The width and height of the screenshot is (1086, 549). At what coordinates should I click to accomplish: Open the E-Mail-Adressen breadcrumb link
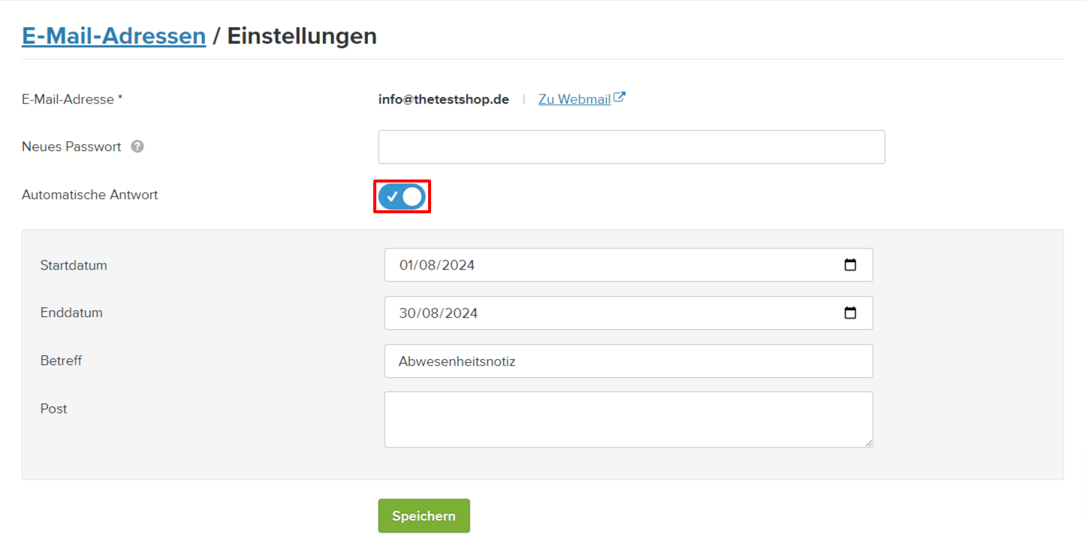pyautogui.click(x=113, y=35)
